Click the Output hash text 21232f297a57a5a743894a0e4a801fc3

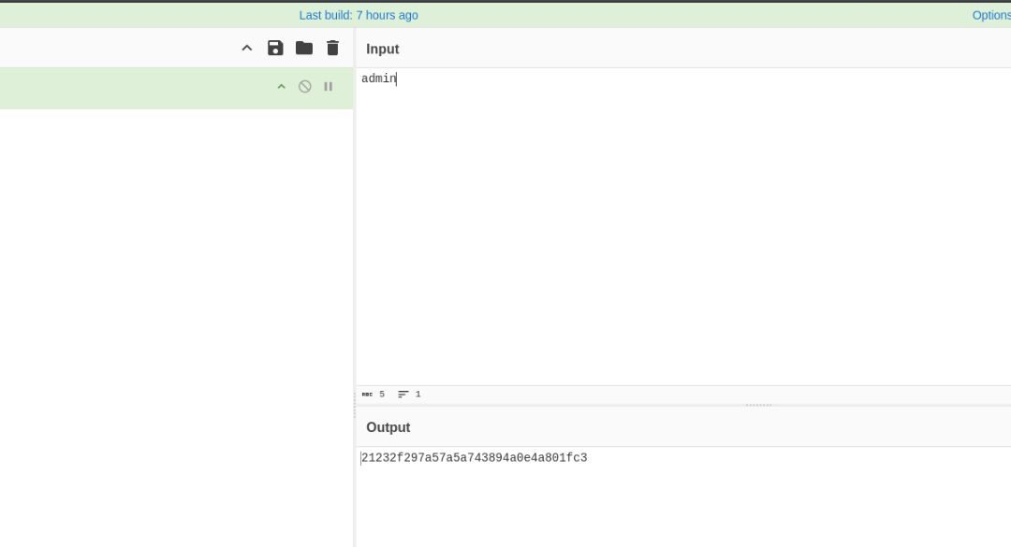point(475,457)
